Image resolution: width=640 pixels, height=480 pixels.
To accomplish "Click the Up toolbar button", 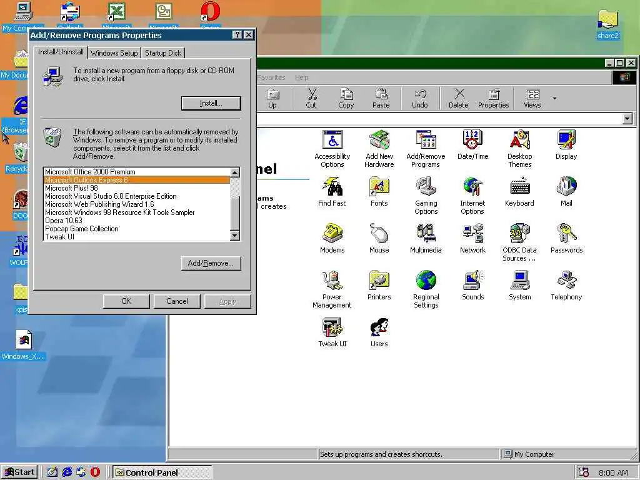I will tap(272, 99).
